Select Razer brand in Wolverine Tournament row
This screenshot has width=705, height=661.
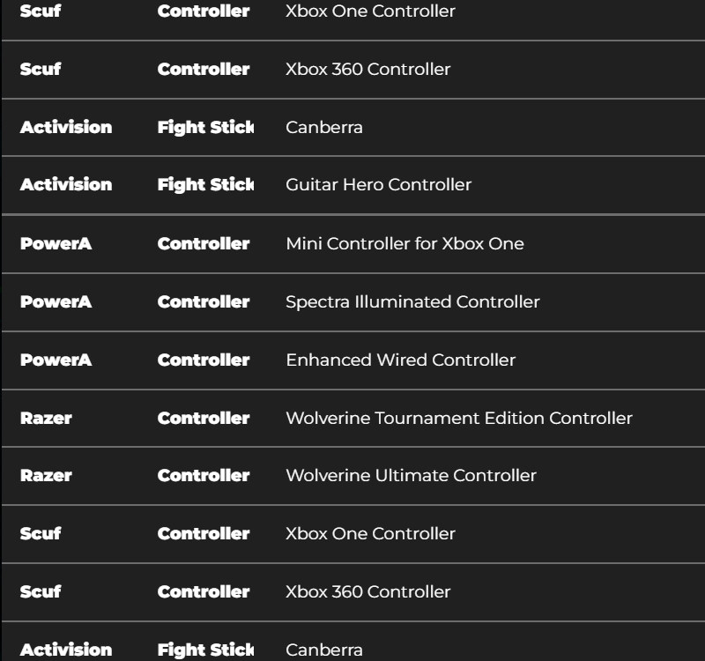tap(46, 418)
